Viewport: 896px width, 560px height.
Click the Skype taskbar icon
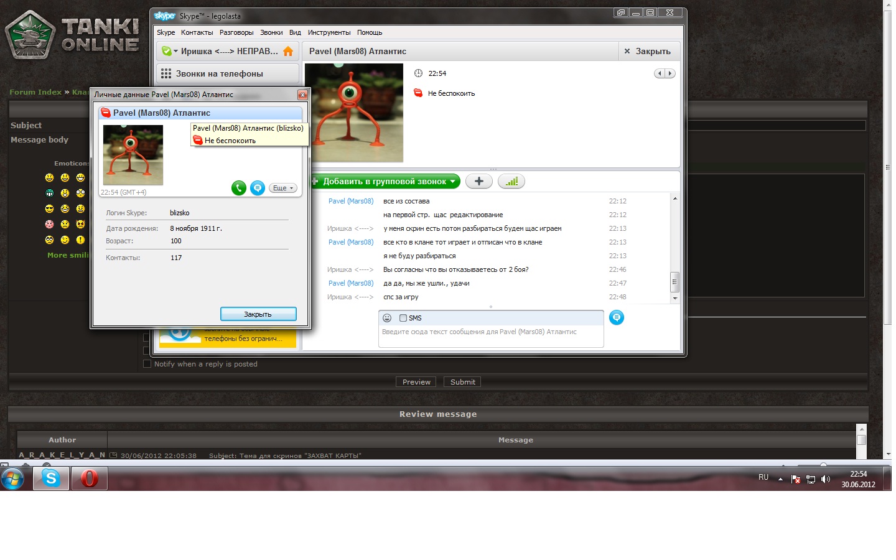(x=51, y=478)
